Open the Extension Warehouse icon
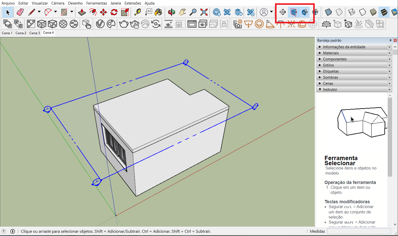 (227, 12)
